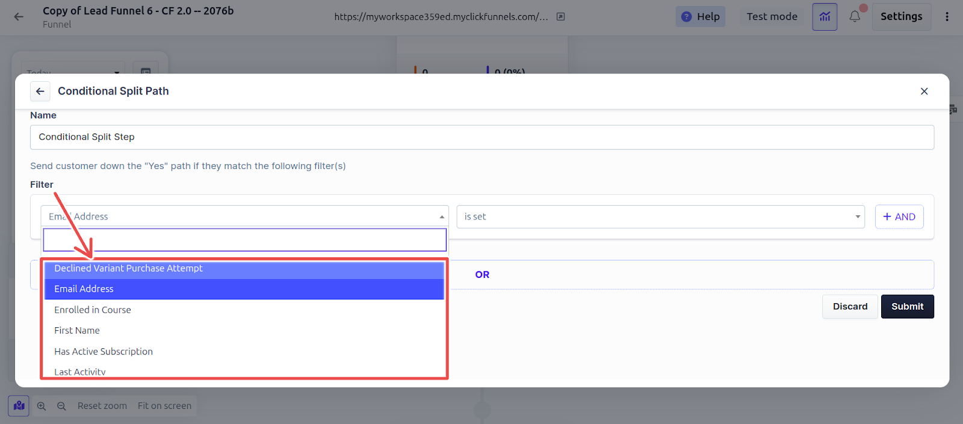Close the Conditional Split Path dialog

tap(924, 91)
